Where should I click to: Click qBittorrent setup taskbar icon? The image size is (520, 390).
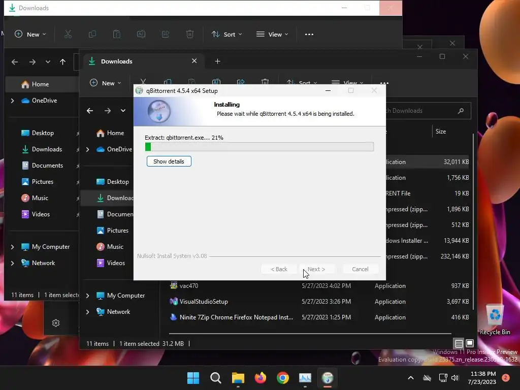pos(328,378)
